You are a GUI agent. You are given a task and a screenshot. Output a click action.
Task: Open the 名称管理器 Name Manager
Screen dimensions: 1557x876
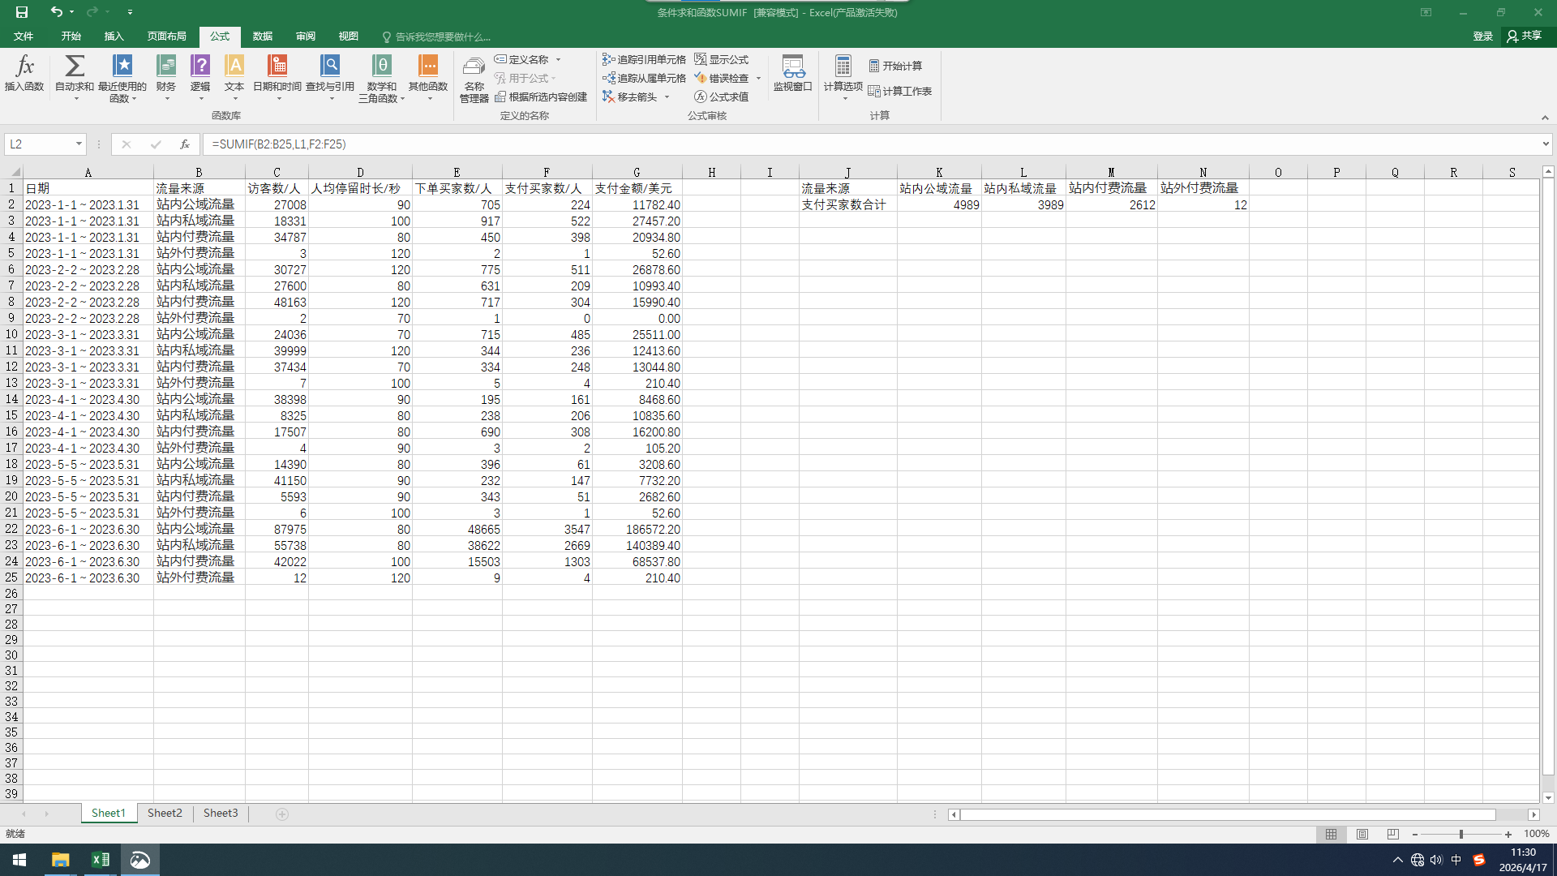(x=474, y=79)
